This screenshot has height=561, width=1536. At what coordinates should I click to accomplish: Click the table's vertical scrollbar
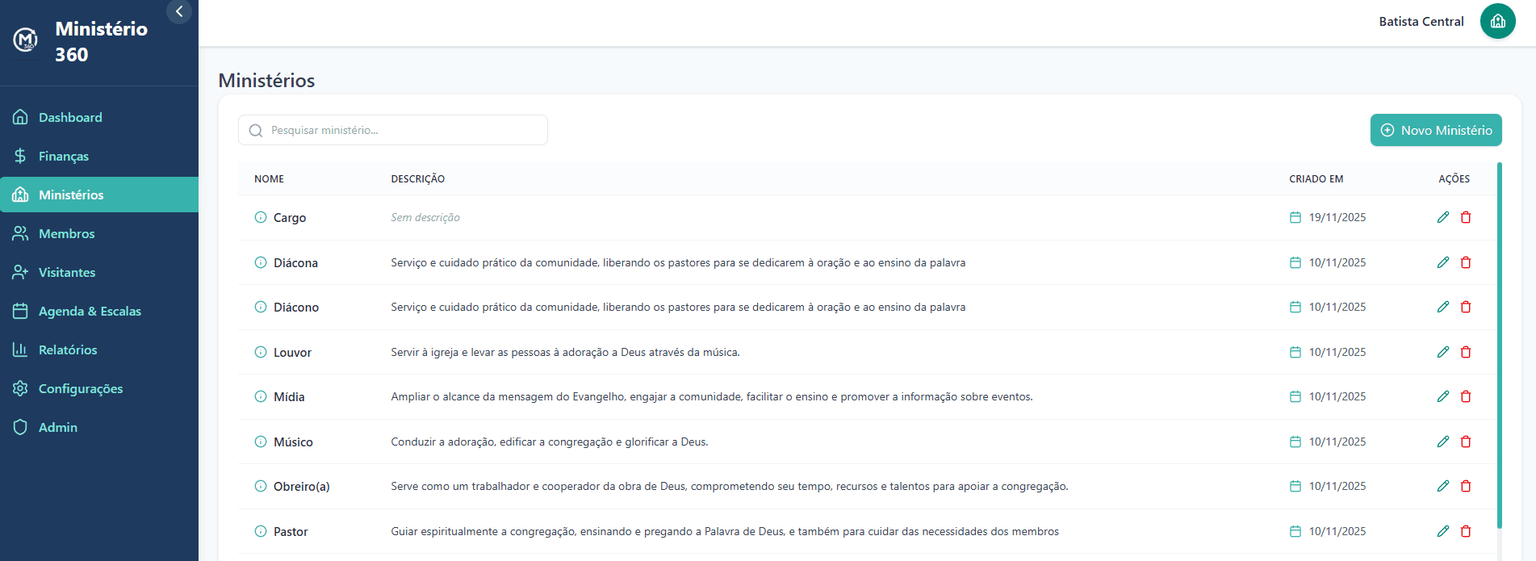point(1499,345)
